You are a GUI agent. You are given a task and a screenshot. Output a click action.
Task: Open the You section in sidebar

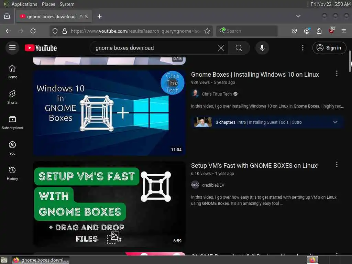(12, 148)
